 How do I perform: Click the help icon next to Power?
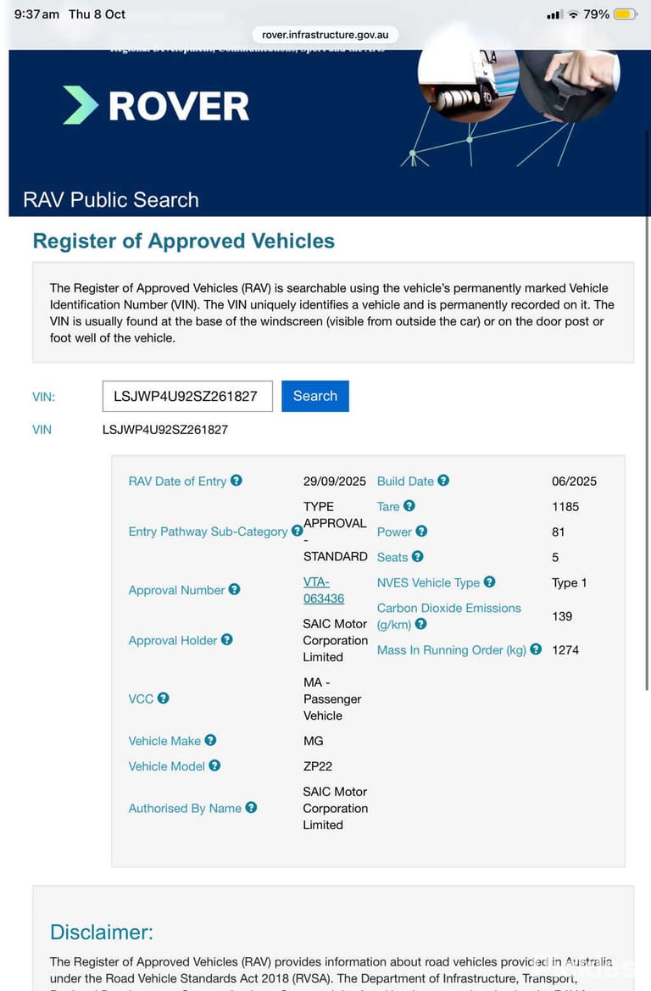(421, 531)
